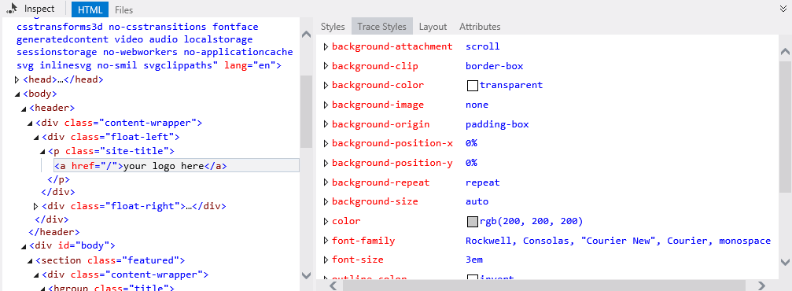Expand the background-size property trace
This screenshot has height=291, width=792.
(x=326, y=201)
